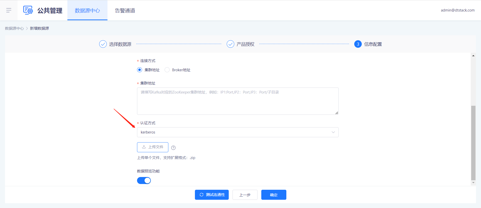Toggle the 数据预览功能 switch
481x208 pixels.
click(x=144, y=180)
